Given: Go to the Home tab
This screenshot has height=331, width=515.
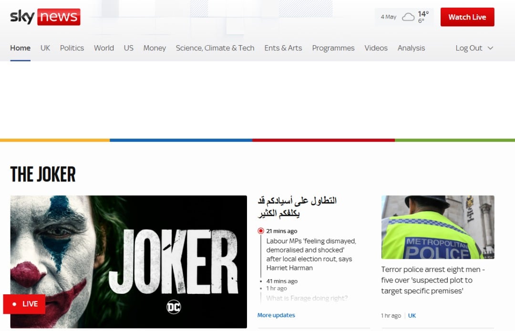Looking at the screenshot, I should 21,48.
